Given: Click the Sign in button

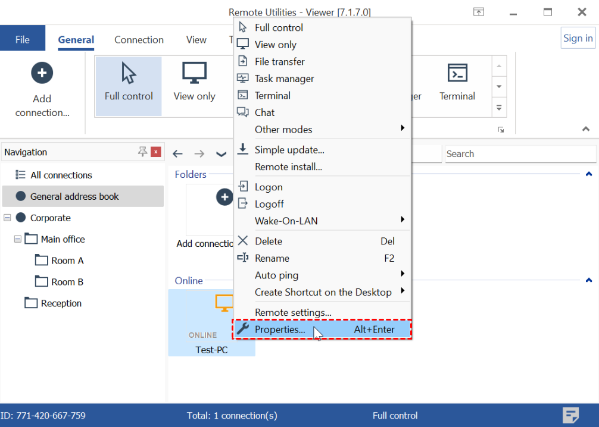Looking at the screenshot, I should (x=578, y=38).
